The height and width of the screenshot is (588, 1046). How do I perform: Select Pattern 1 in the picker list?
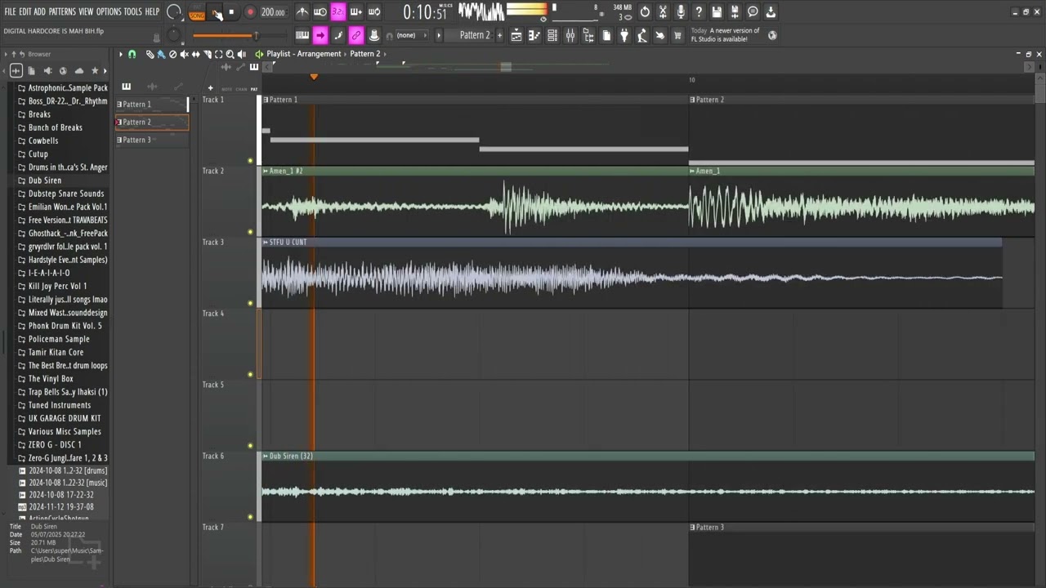pyautogui.click(x=152, y=105)
